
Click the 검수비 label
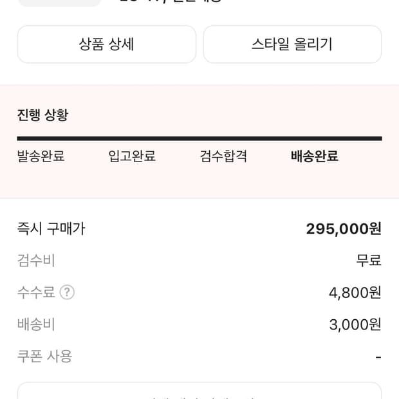click(x=36, y=261)
